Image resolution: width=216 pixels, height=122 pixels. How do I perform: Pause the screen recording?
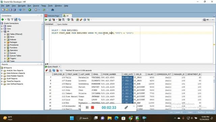(87, 107)
